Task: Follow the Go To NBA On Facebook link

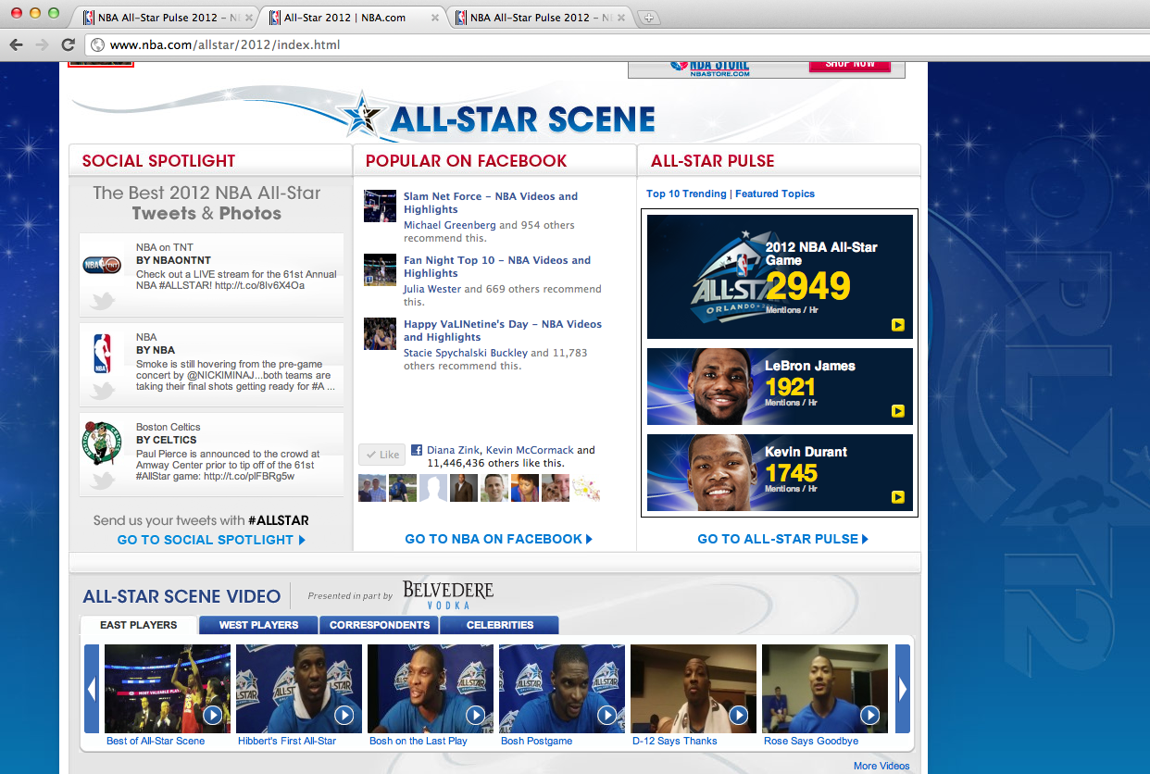Action: click(498, 539)
